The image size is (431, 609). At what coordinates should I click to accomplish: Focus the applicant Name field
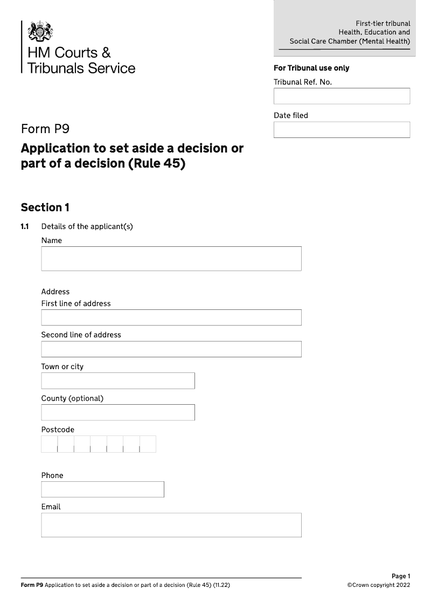[x=171, y=259]
